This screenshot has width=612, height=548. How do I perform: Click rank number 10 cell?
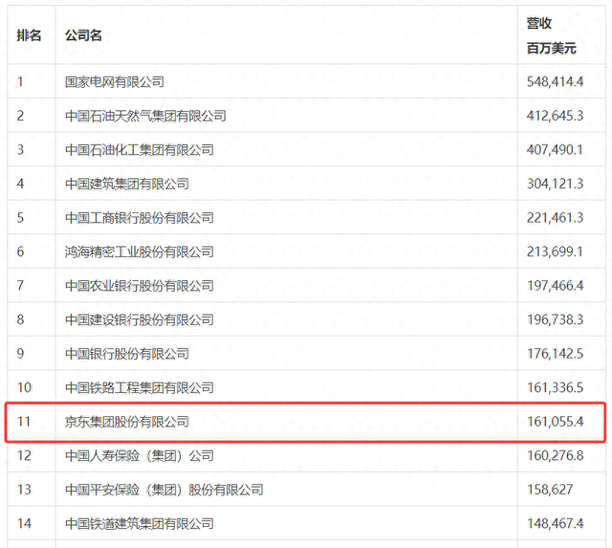point(24,387)
